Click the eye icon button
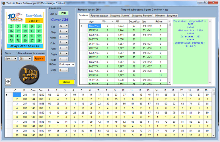The height and width of the screenshot is (142, 220). coord(8,81)
